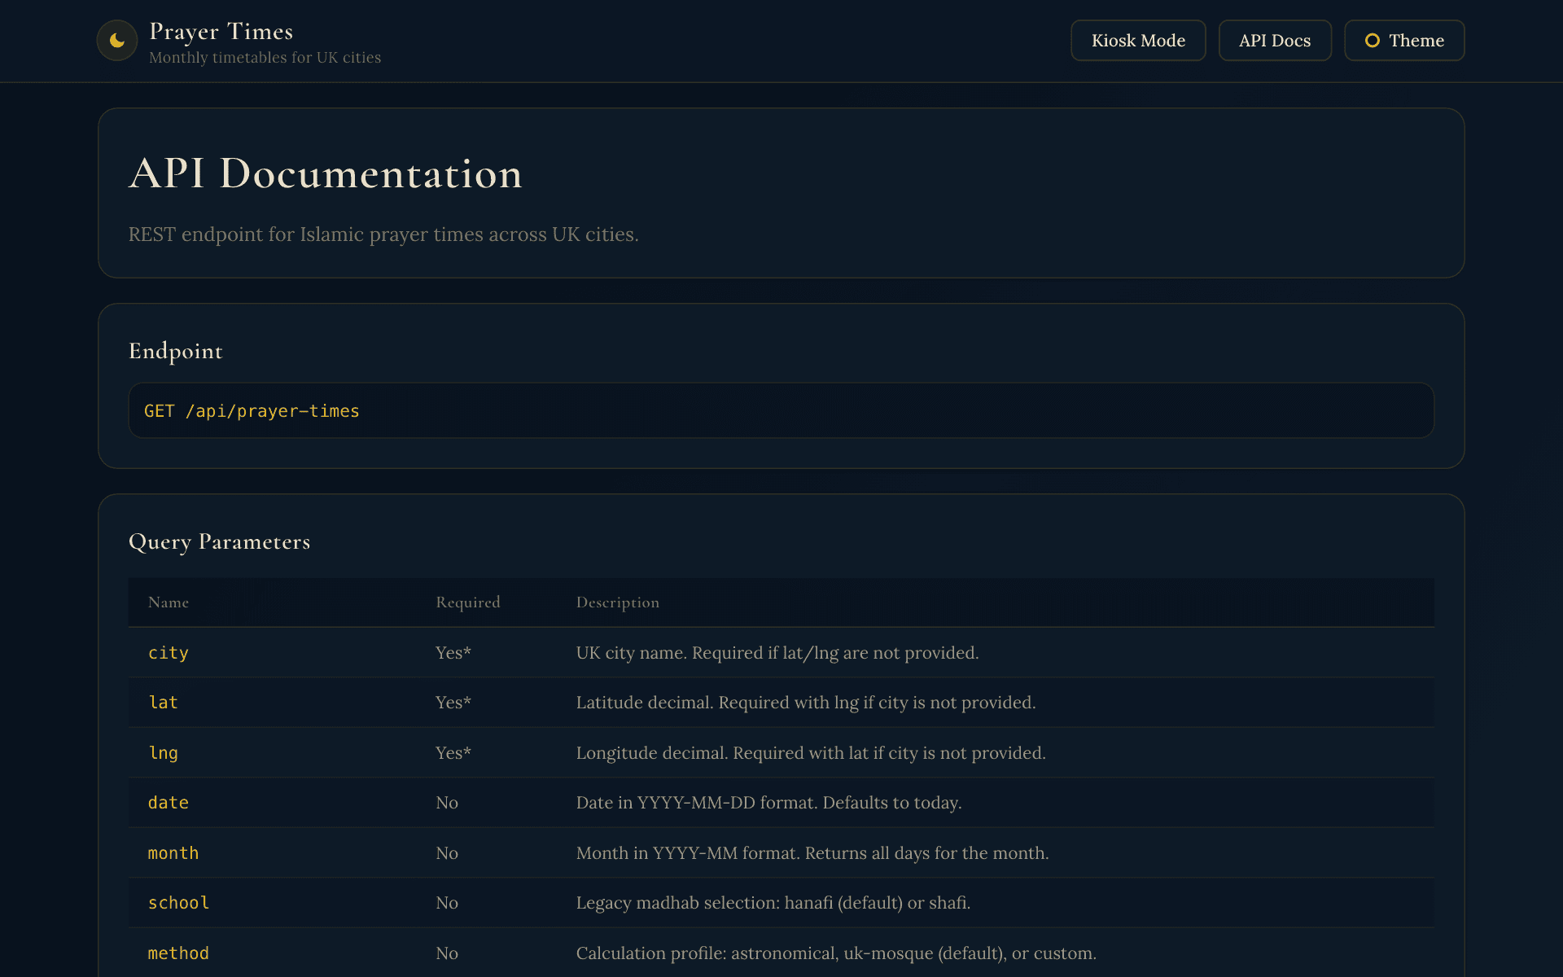Image resolution: width=1563 pixels, height=977 pixels.
Task: Select the school parameter name
Action: 178,903
